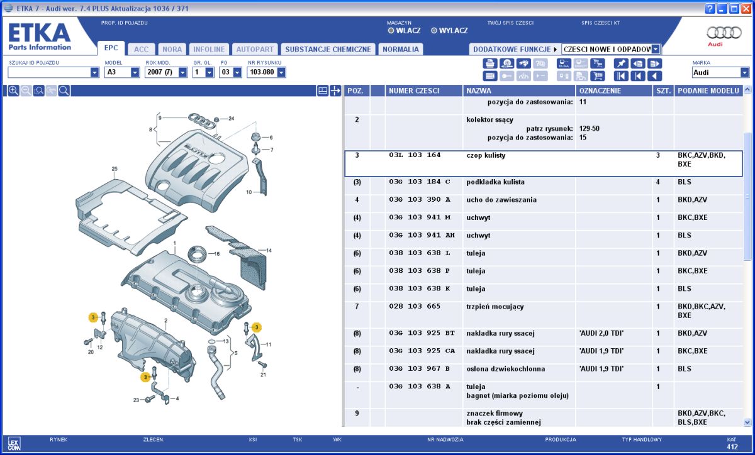Open the NORMALIA tab
This screenshot has height=455, width=755.
[400, 49]
